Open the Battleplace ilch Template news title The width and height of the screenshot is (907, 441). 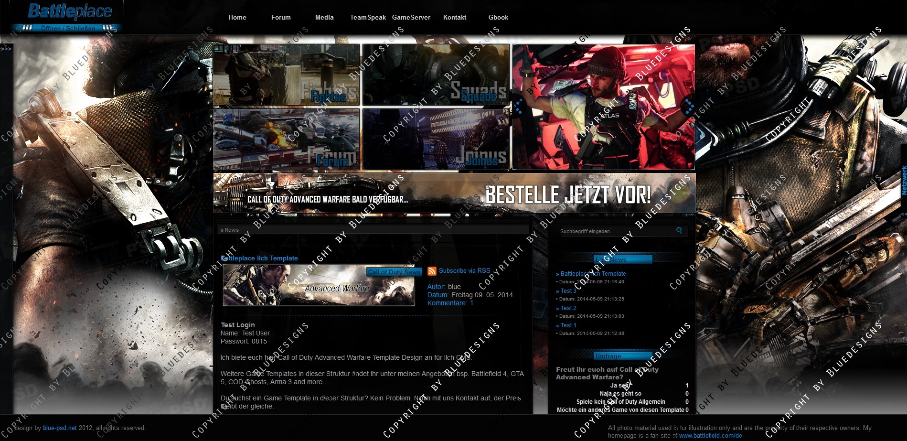259,258
